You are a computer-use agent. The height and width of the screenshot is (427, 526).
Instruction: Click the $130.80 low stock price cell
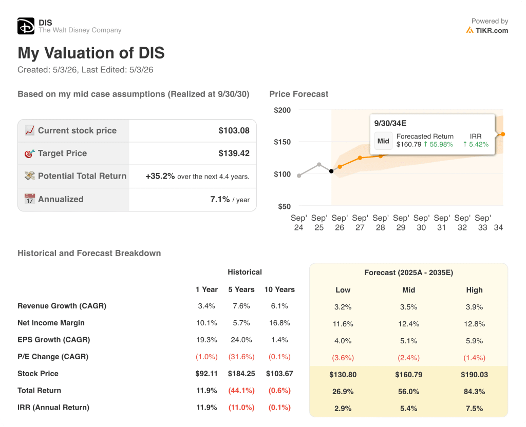tap(343, 374)
